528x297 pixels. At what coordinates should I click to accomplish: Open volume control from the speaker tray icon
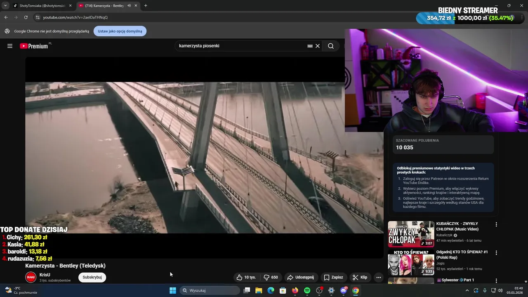tap(500, 290)
